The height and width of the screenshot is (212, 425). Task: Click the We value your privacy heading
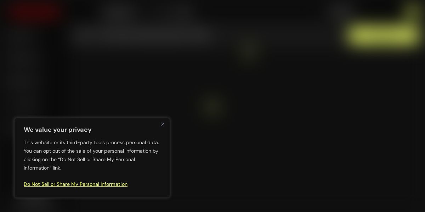[x=58, y=130]
